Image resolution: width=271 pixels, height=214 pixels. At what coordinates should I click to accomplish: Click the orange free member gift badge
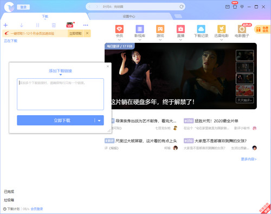click(x=262, y=29)
